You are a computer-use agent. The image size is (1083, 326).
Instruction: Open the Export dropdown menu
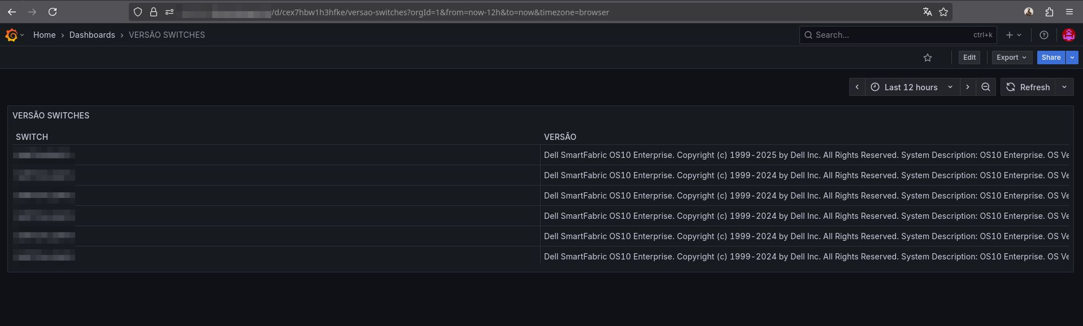tap(1011, 58)
